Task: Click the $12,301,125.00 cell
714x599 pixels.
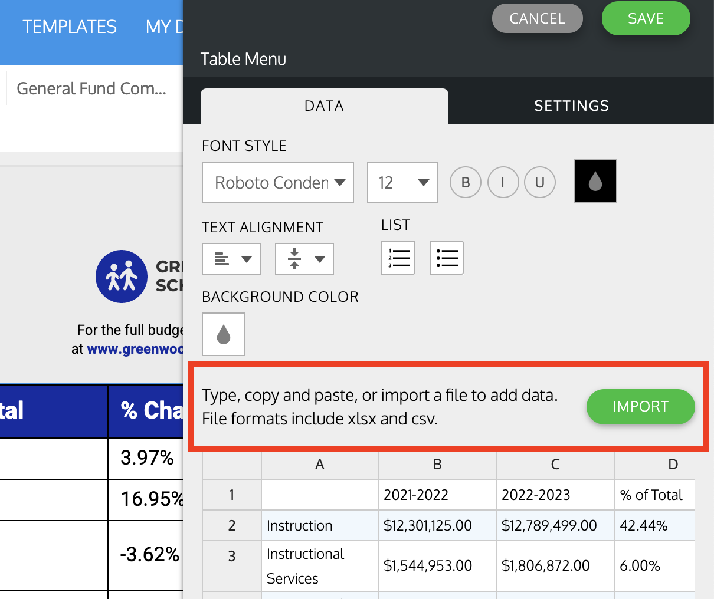Action: click(x=437, y=525)
